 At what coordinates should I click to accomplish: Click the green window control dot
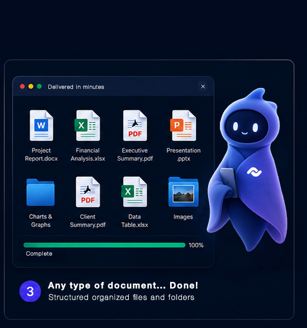(x=39, y=86)
